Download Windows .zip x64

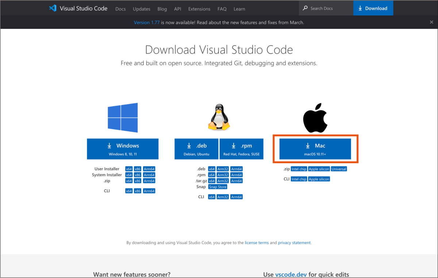click(129, 181)
